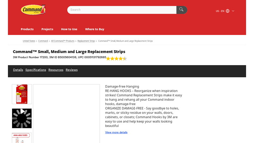The height and width of the screenshot is (143, 254).
Task: Open the Where to Buy menu
Action: tap(95, 29)
